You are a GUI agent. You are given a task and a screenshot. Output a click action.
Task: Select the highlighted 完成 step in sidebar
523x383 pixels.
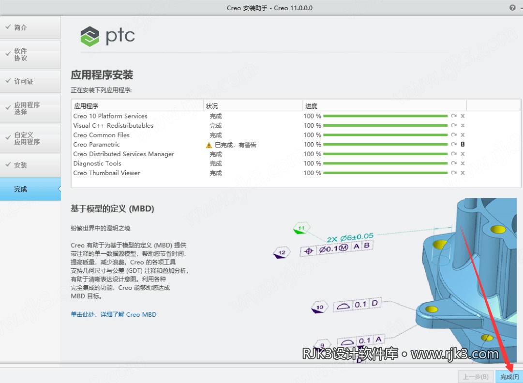click(x=30, y=189)
